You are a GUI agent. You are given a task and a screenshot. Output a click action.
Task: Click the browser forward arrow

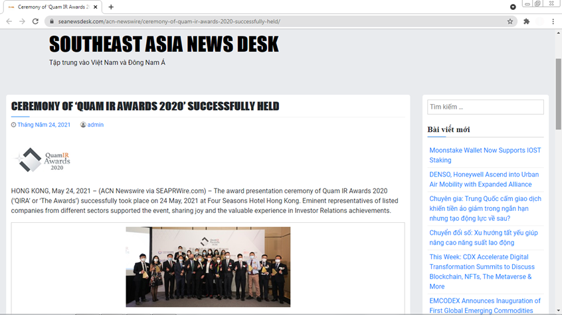(x=22, y=21)
